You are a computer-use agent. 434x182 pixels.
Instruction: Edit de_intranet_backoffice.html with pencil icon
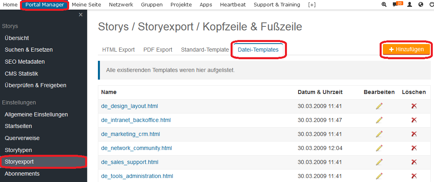click(379, 120)
